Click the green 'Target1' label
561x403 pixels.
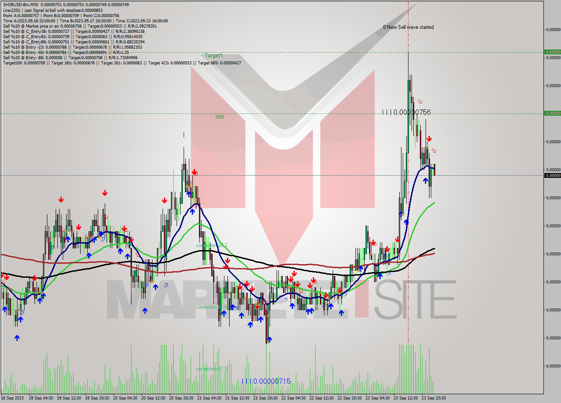point(214,56)
